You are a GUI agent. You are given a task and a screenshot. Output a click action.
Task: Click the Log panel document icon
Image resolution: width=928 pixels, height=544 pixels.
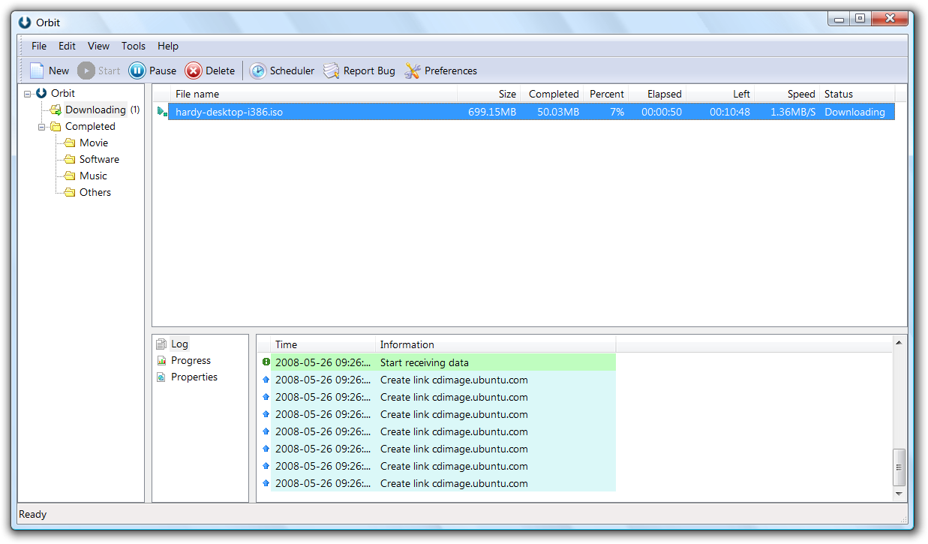click(161, 344)
